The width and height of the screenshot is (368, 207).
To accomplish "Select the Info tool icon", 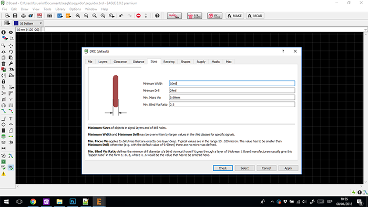I will (x=4, y=33).
